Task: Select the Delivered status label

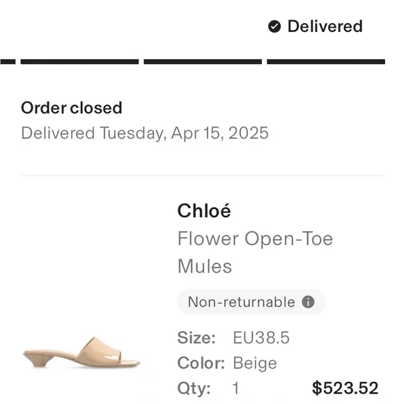Action: click(x=325, y=26)
